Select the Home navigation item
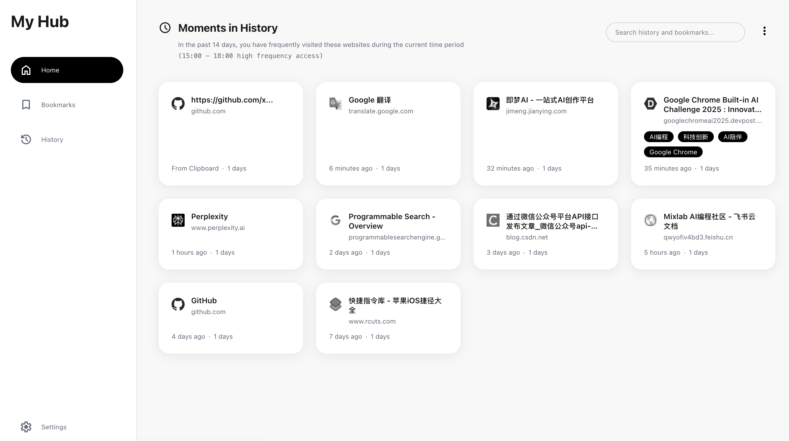This screenshot has width=789, height=441. [x=67, y=70]
